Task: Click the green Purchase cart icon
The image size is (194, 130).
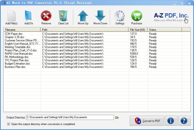Action: point(137,16)
